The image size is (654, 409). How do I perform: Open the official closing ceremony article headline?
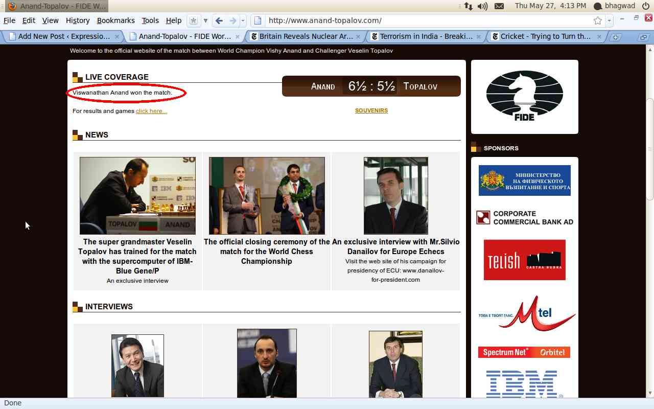(267, 252)
